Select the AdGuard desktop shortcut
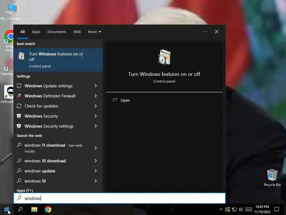Screen dimensions: 286x215 [x=7, y=94]
